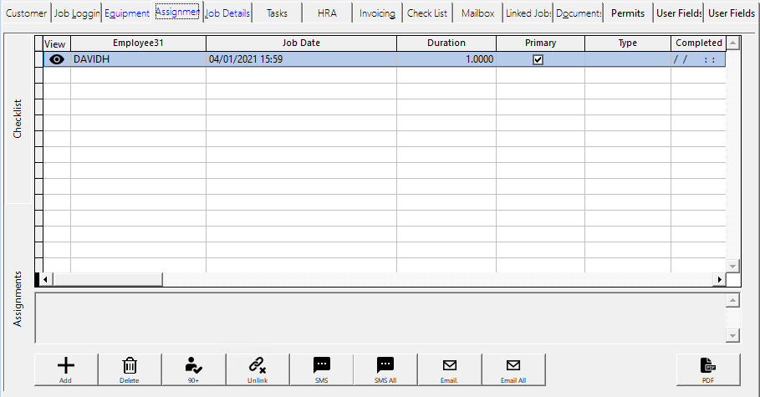
Task: Click the eye View icon for DAVIDH
Action: coord(57,59)
